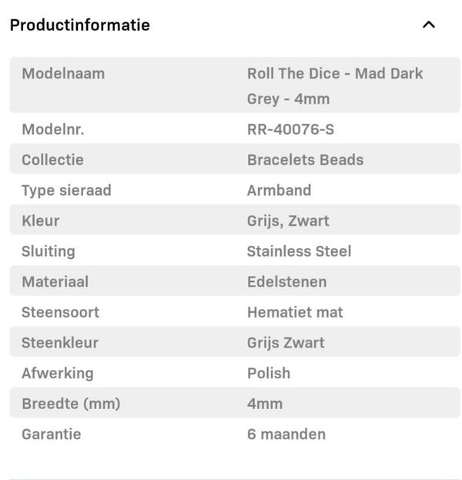Click the Bracelets Beads collection value
The width and height of the screenshot is (462, 480).
pos(305,160)
